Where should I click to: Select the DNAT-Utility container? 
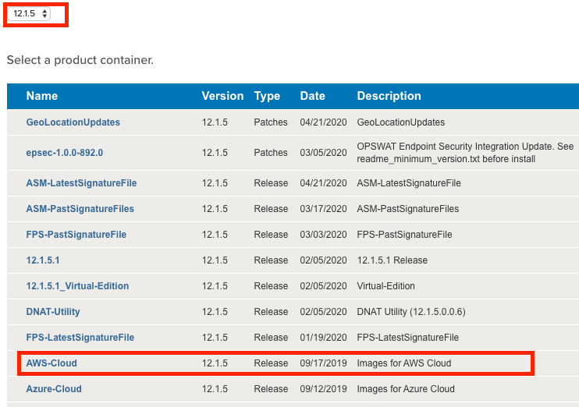pos(53,312)
